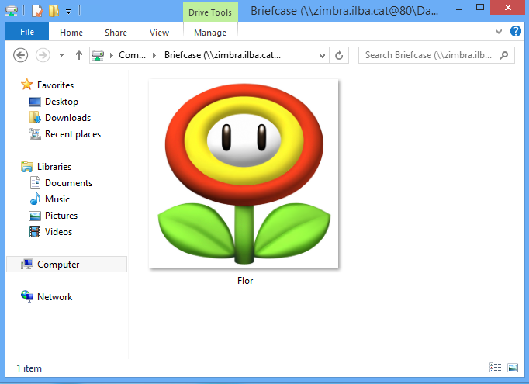Switch to the View ribbon tab
Viewport: 529px width, 384px height.
tap(159, 33)
